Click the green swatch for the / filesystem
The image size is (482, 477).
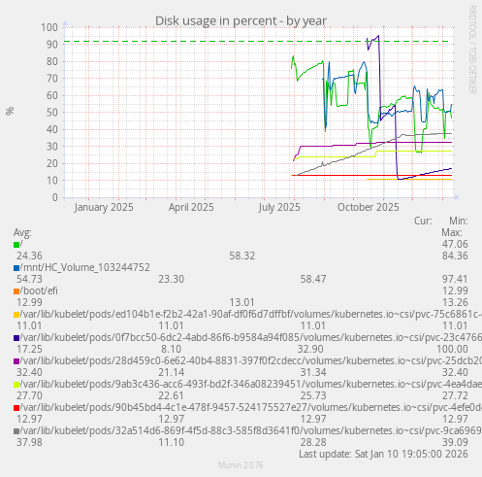pyautogui.click(x=16, y=245)
